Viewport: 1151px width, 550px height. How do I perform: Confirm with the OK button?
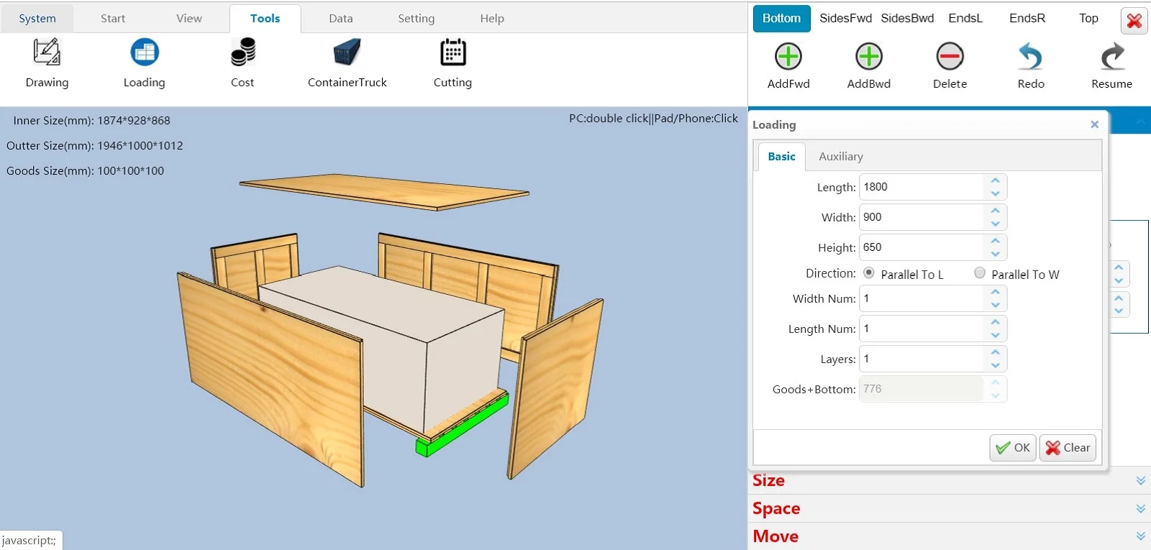1013,448
